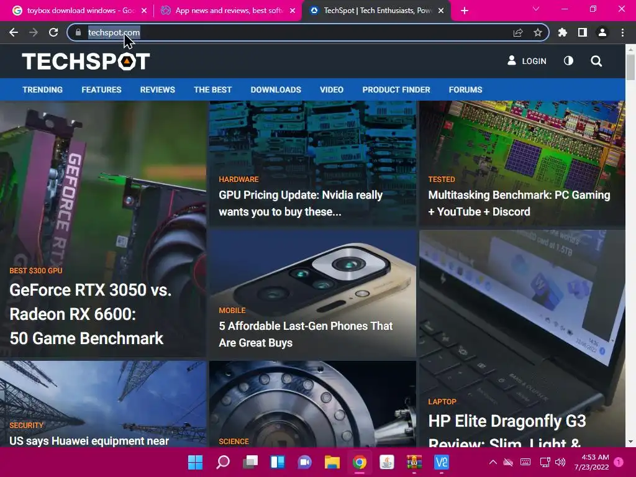Click the Chrome taskbar icon

click(x=360, y=462)
